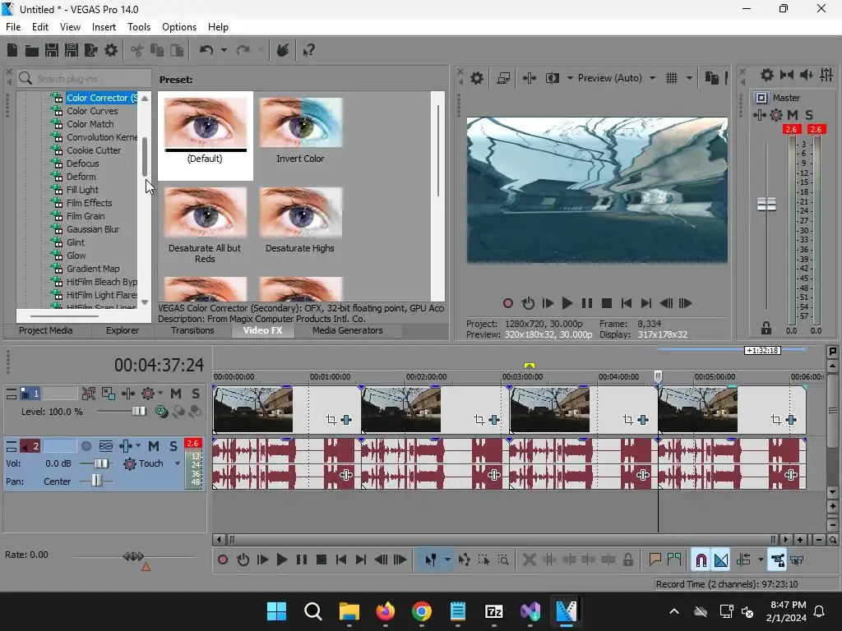Open Track 1 automation settings dropdown

[x=160, y=394]
